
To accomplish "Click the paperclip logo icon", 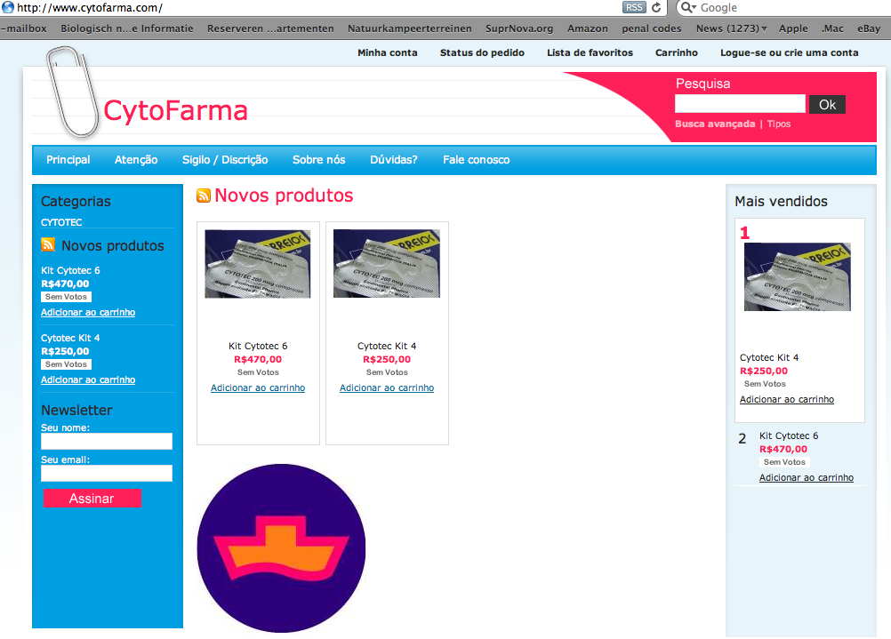I will click(72, 92).
